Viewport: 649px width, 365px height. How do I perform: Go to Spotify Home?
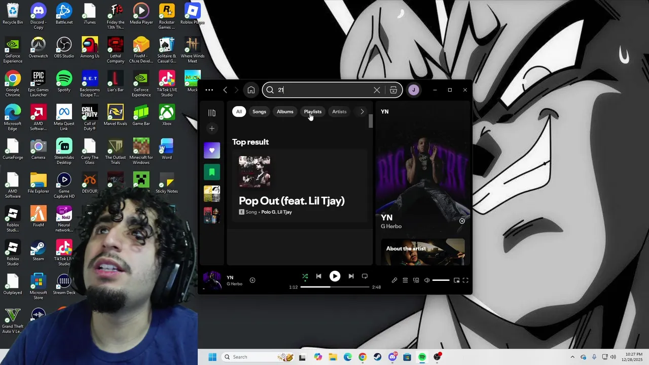click(x=251, y=90)
